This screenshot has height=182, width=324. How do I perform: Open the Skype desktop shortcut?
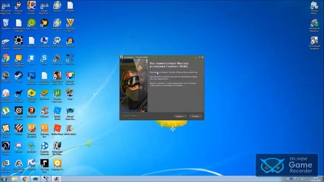coord(44,60)
